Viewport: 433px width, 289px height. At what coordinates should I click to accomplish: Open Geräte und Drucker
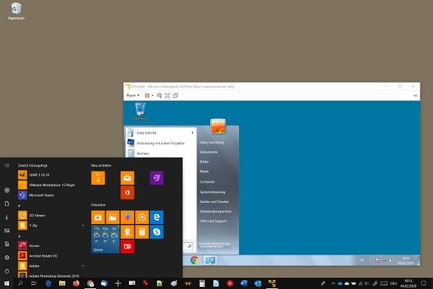click(x=214, y=202)
